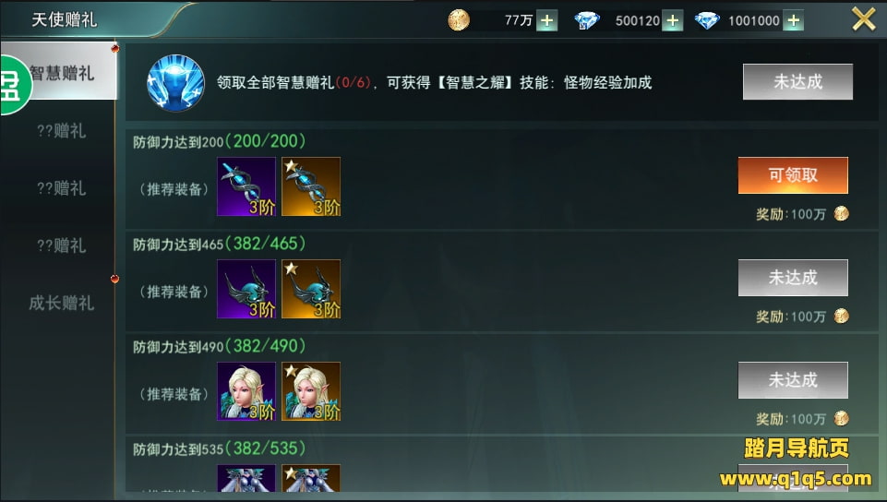
Task: Click the gold coin currency icon
Action: (x=459, y=20)
